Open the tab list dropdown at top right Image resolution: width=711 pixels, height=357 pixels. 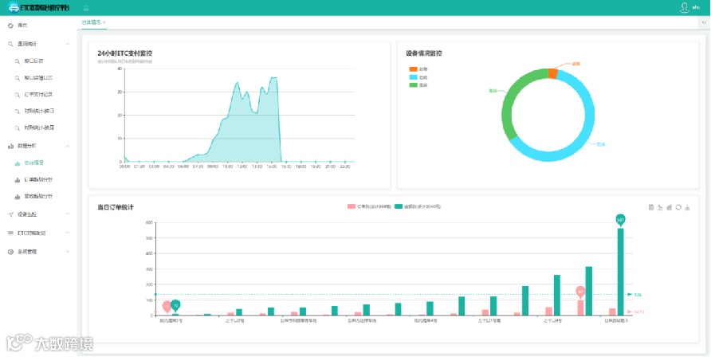[x=705, y=22]
